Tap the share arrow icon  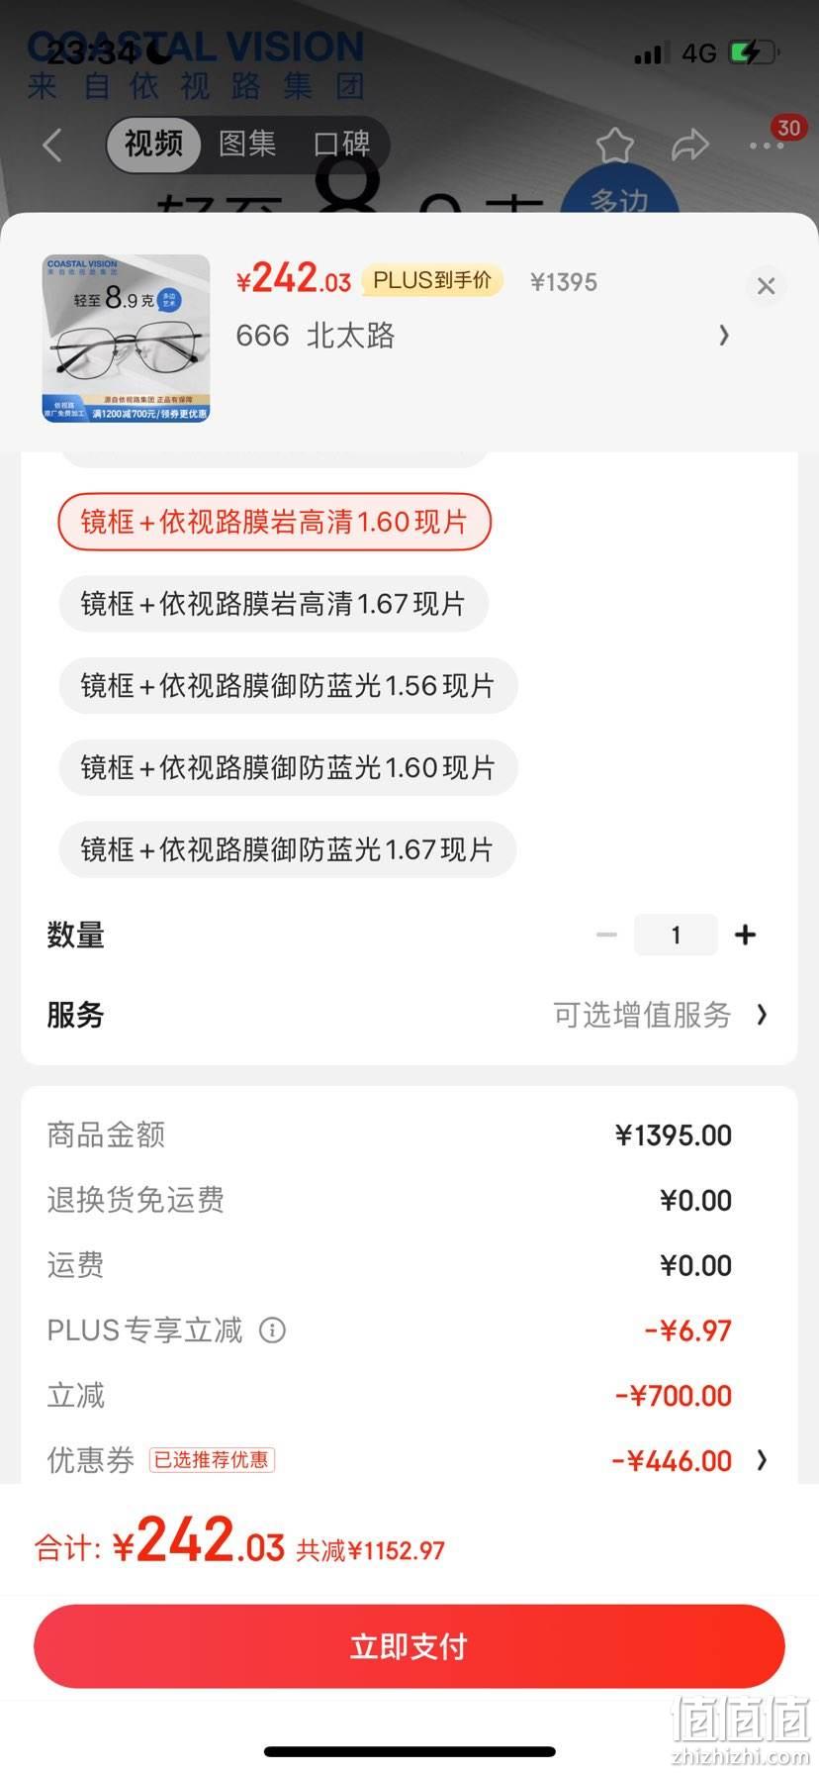click(690, 145)
